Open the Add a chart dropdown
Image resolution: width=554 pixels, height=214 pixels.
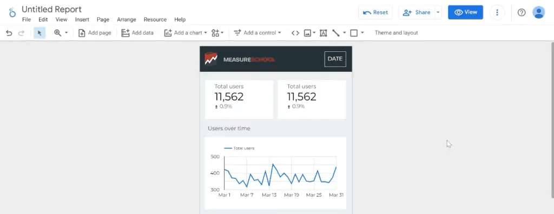[x=186, y=33]
